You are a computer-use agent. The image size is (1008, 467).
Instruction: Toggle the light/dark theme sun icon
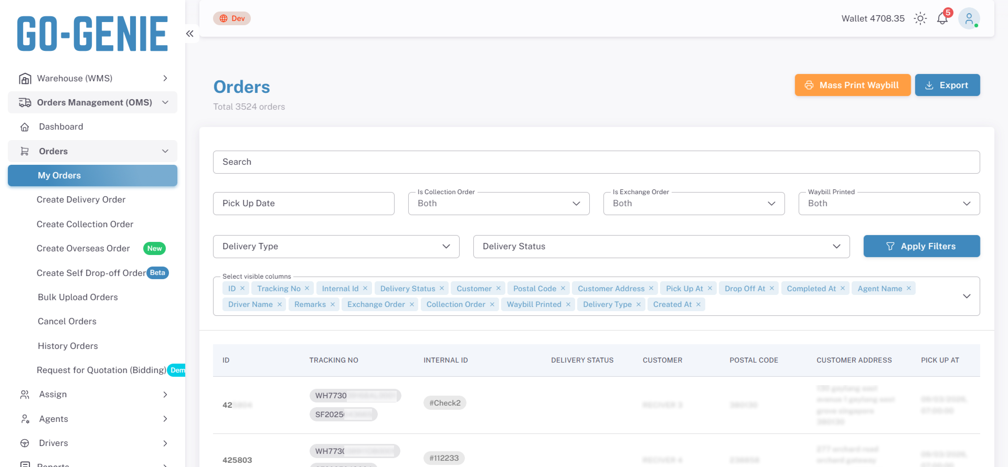[920, 18]
